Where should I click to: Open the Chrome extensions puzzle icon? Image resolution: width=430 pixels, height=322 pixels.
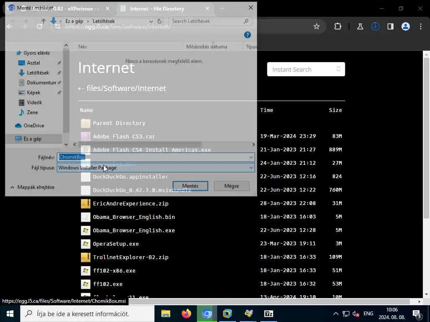[338, 26]
